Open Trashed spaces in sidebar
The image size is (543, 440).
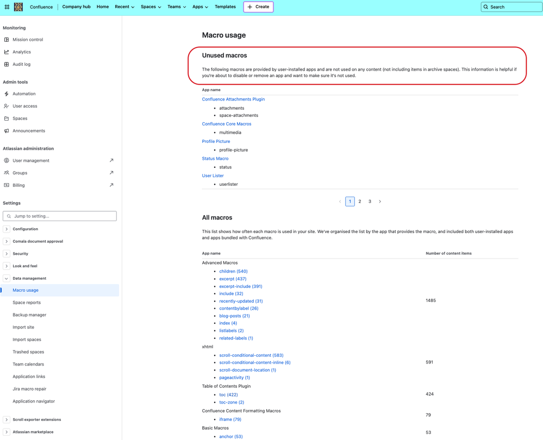pos(28,352)
